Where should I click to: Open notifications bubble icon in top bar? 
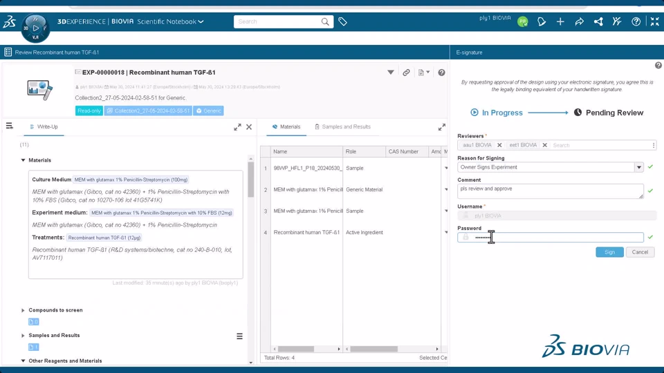[542, 21]
